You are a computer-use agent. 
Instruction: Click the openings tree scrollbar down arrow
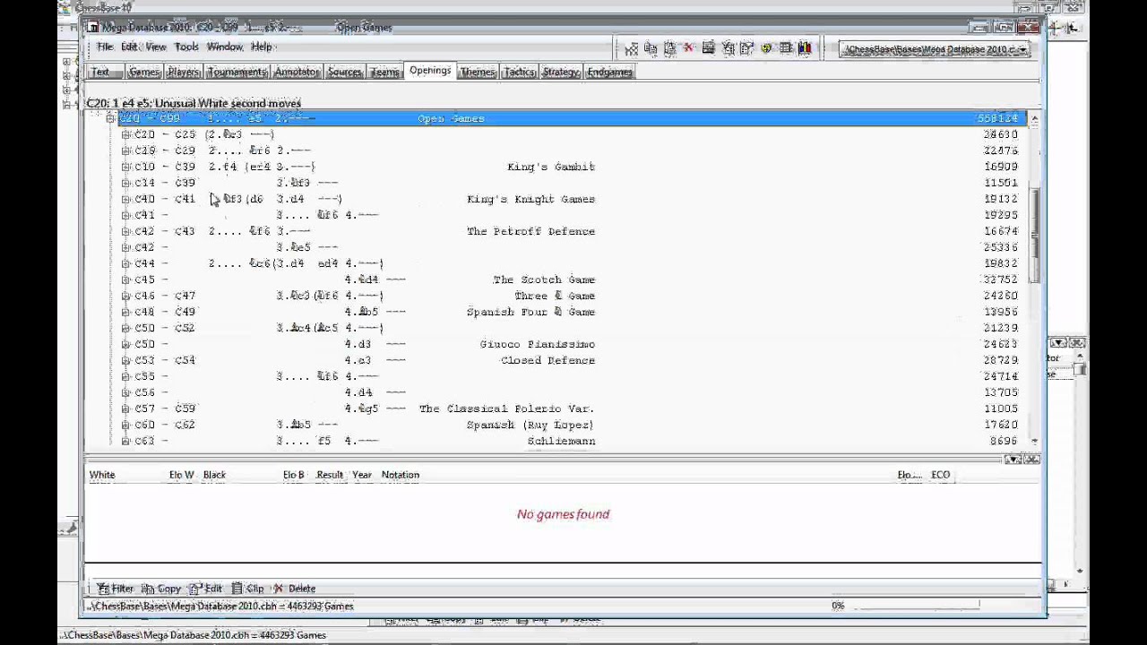click(1035, 441)
